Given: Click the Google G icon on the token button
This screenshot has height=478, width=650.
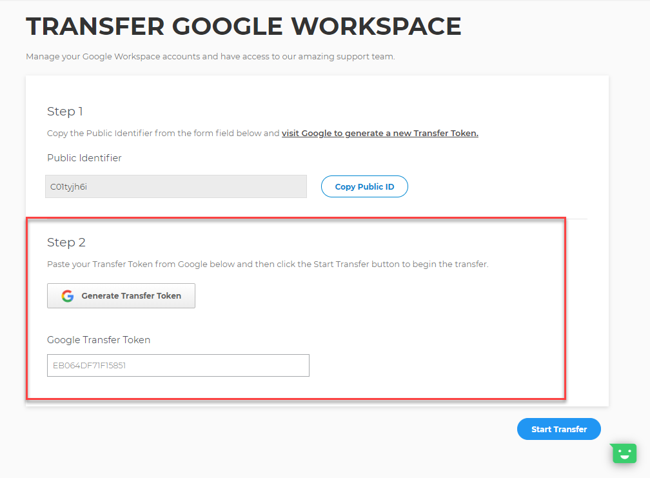Looking at the screenshot, I should pos(68,295).
